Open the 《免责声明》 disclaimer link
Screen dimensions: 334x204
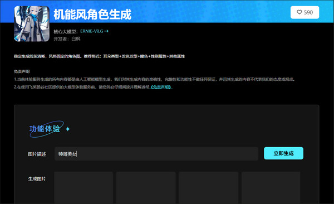(x=161, y=87)
